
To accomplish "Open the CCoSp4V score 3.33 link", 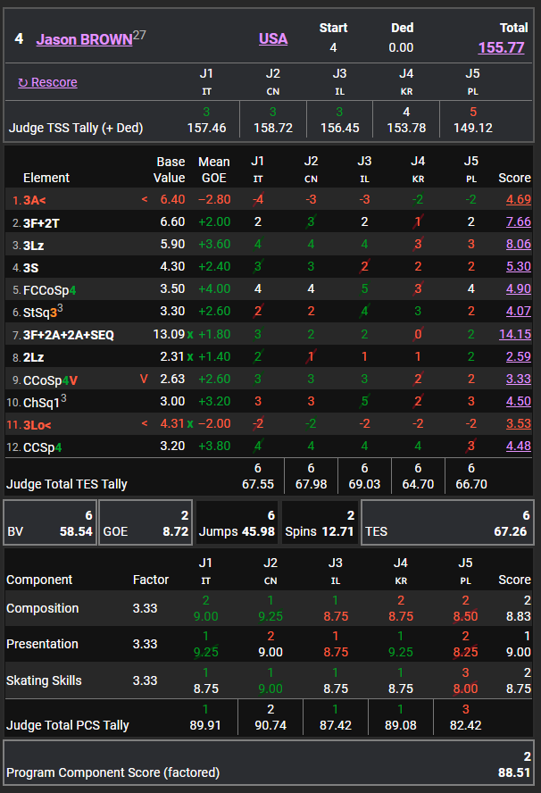I will coord(518,379).
